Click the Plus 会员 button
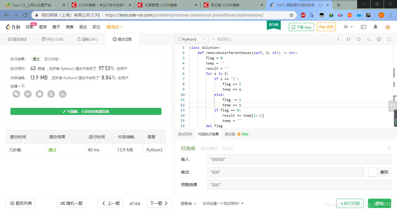 pos(326,27)
